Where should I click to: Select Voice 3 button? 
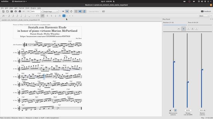coord(70,16)
